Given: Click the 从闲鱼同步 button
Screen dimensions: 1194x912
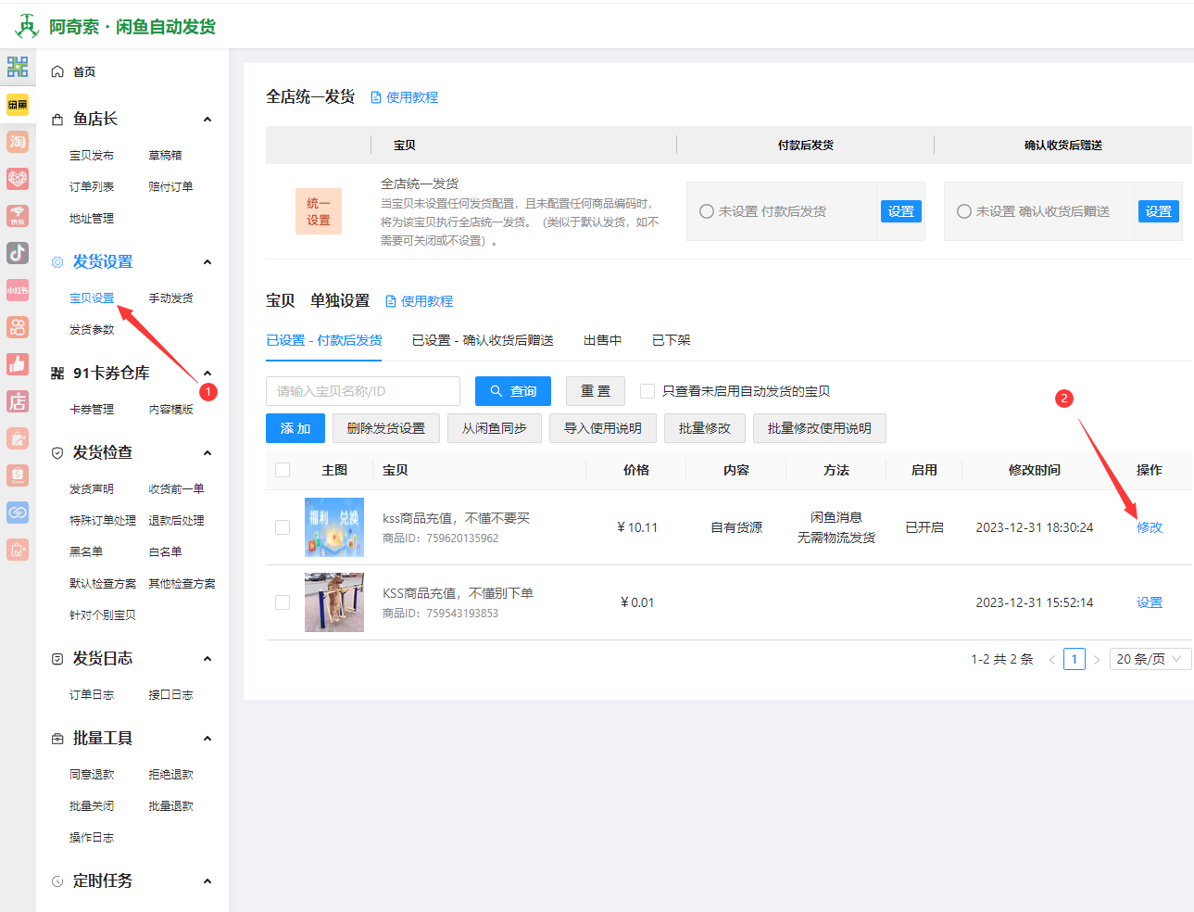Looking at the screenshot, I should pyautogui.click(x=494, y=427).
